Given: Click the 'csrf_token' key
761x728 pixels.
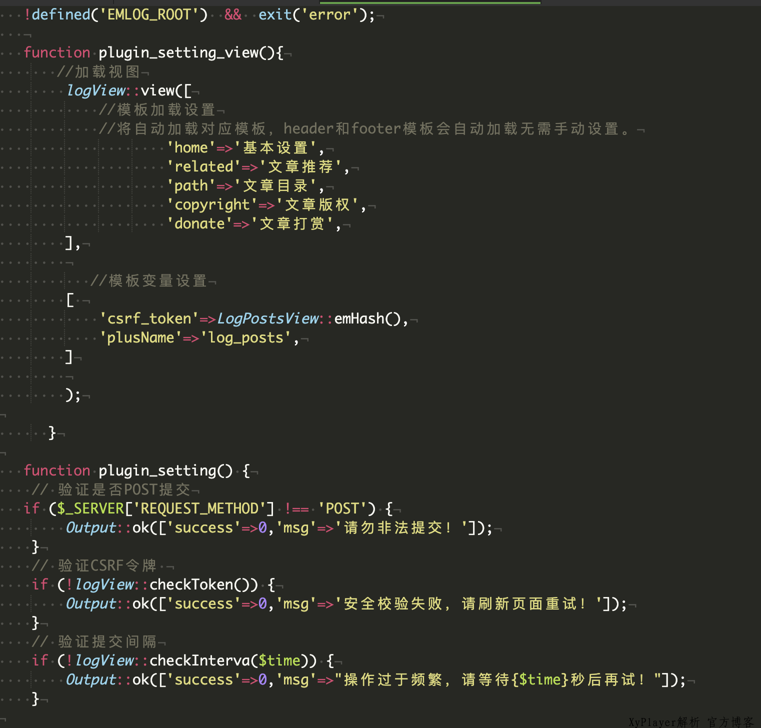Looking at the screenshot, I should [149, 318].
